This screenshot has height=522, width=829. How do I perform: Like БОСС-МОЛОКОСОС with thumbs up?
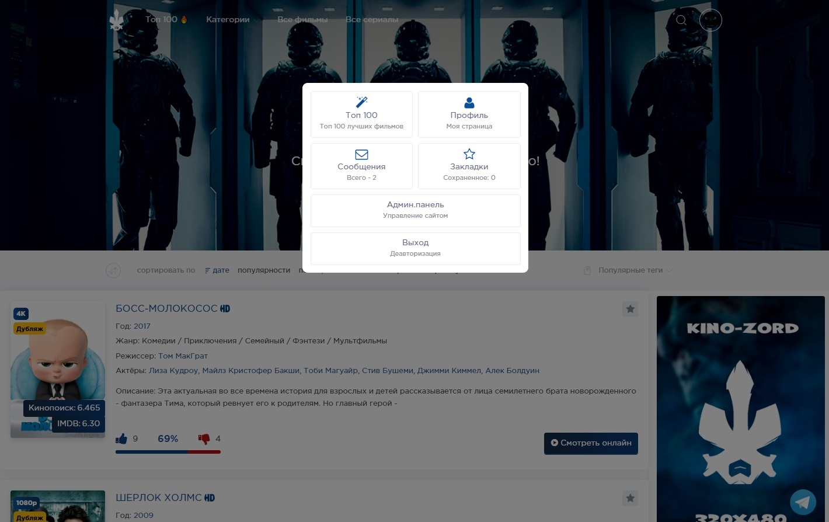pos(121,439)
